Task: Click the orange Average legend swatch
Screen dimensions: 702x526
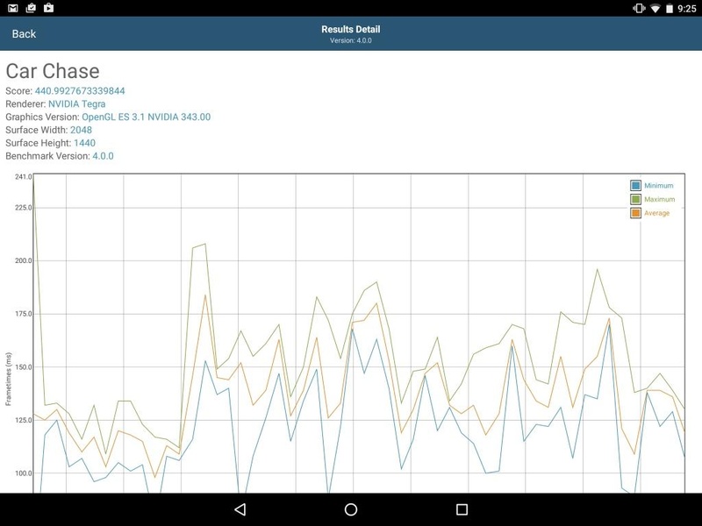Action: (x=635, y=213)
